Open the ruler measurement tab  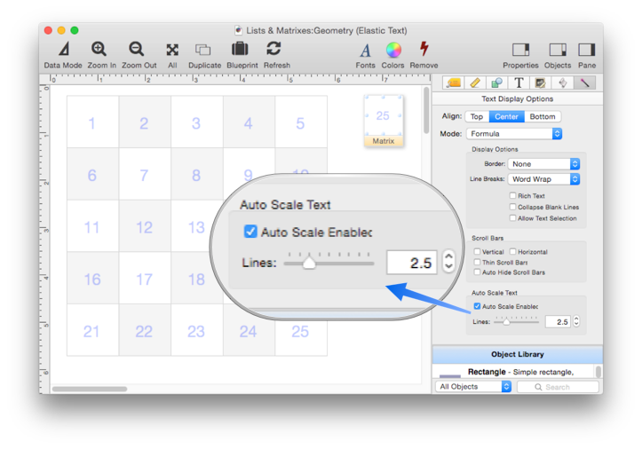tap(475, 83)
